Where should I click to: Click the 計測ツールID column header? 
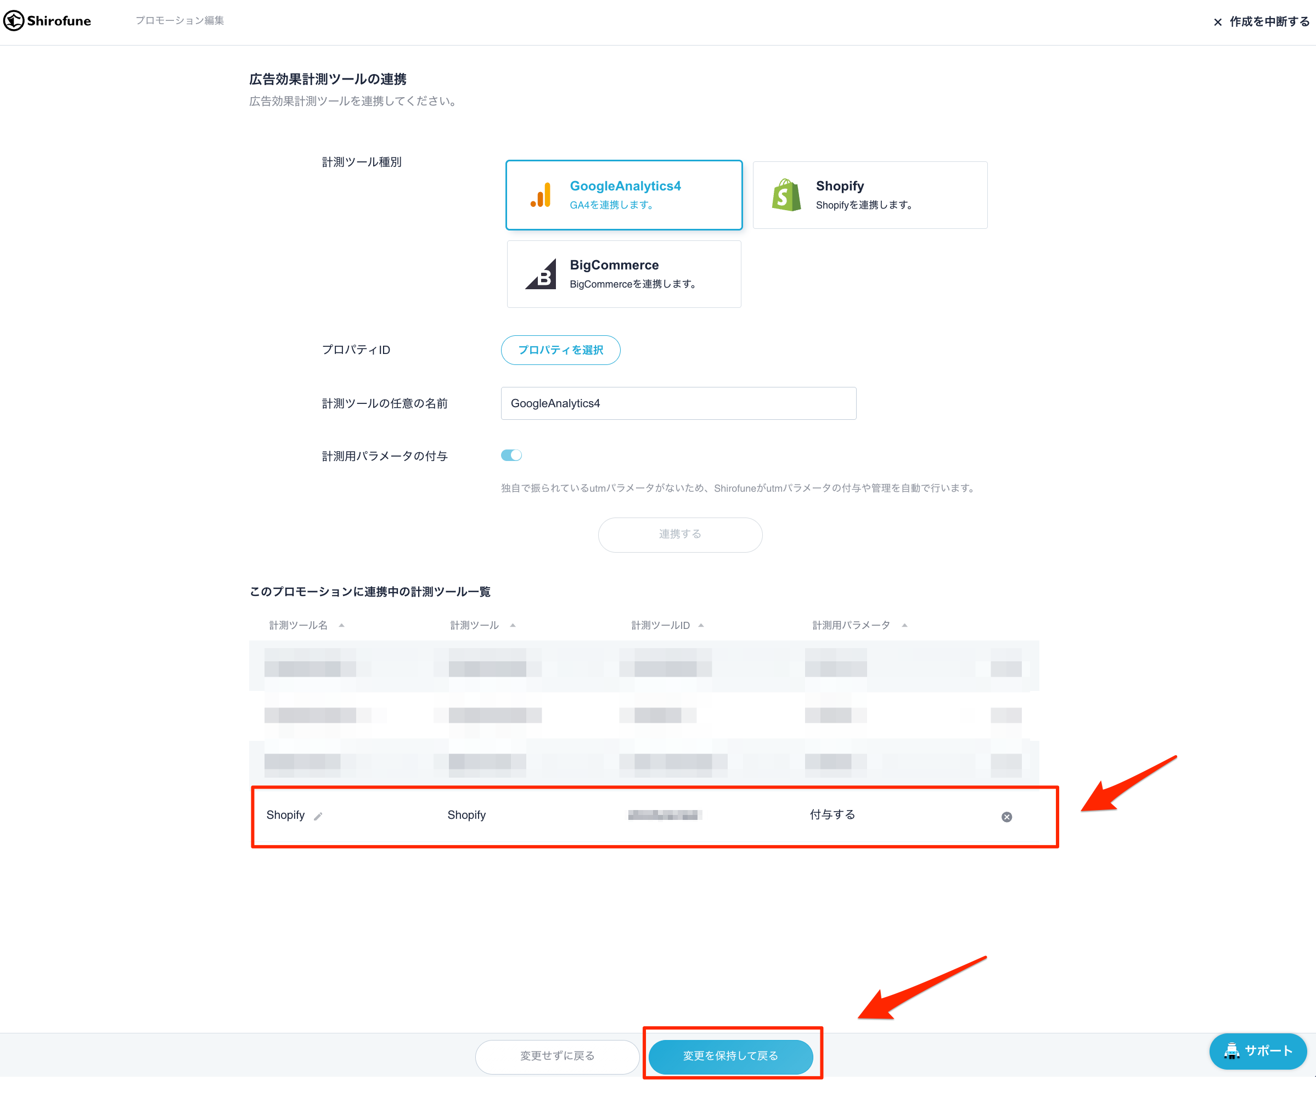(x=661, y=625)
